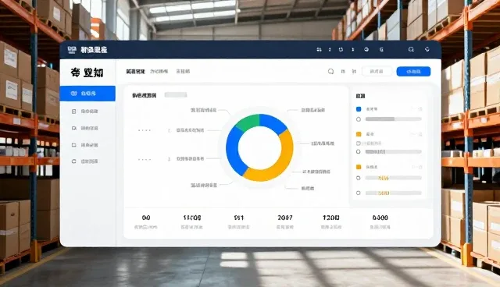Image resolution: width=500 pixels, height=287 pixels.
Task: Open search using the dark header magnifier icon
Action: click(411, 49)
